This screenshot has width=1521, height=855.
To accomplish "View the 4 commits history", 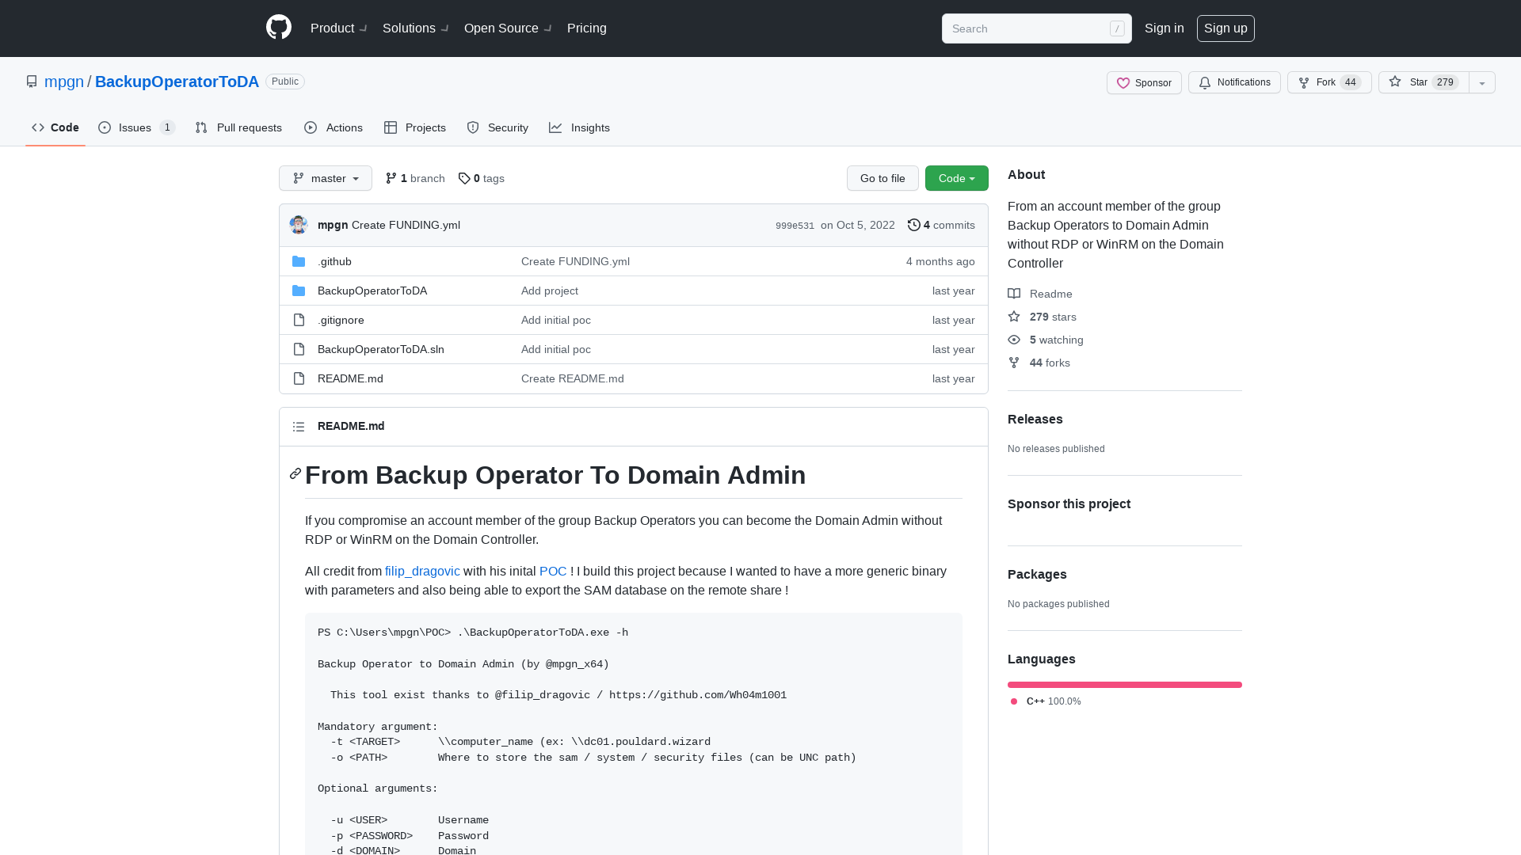I will click(x=941, y=225).
